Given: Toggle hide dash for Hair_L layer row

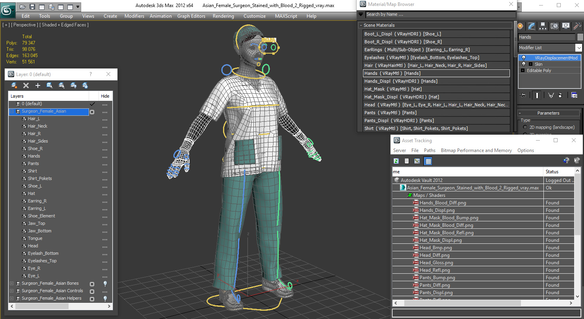Looking at the screenshot, I should click(x=105, y=119).
